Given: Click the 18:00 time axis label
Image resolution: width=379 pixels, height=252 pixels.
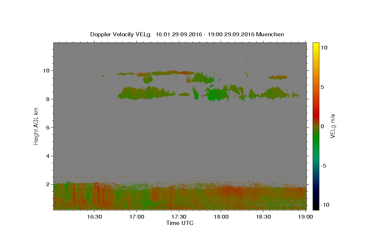Looking at the screenshot, I should coord(221,217).
